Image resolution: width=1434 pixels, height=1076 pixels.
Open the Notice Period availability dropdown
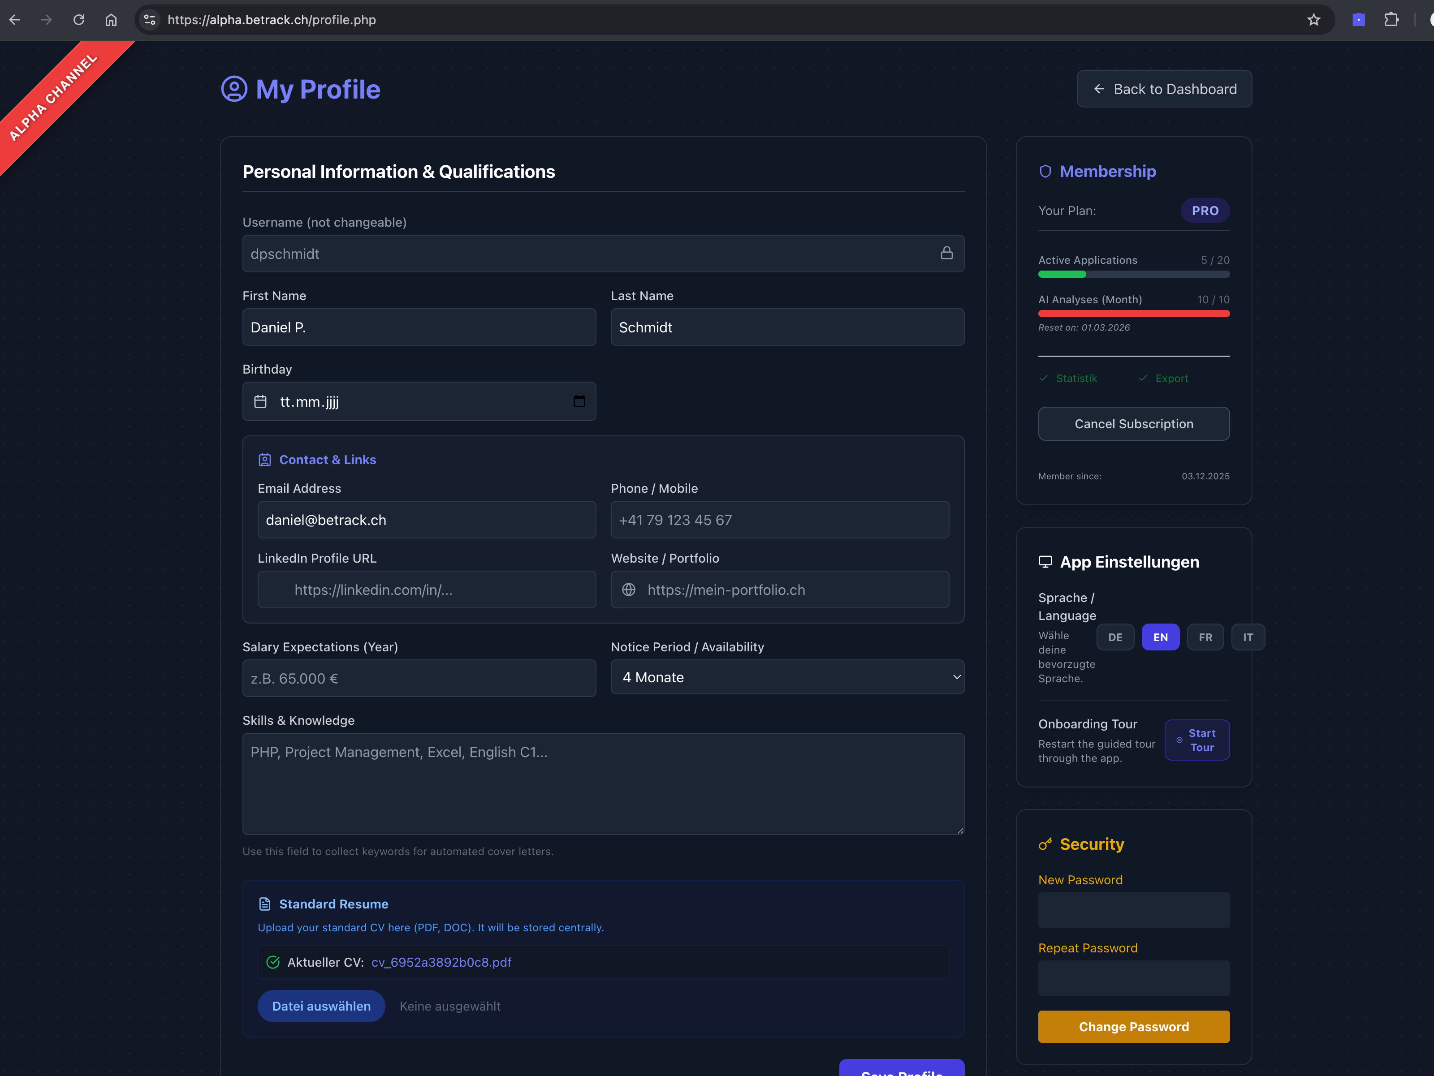pyautogui.click(x=787, y=677)
